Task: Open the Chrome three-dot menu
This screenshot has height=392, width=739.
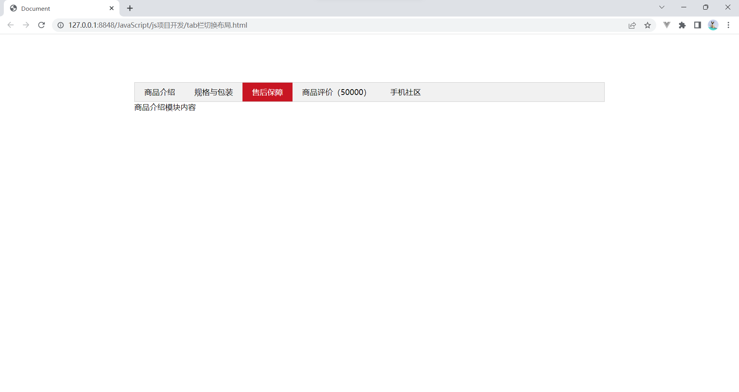Action: [x=729, y=25]
